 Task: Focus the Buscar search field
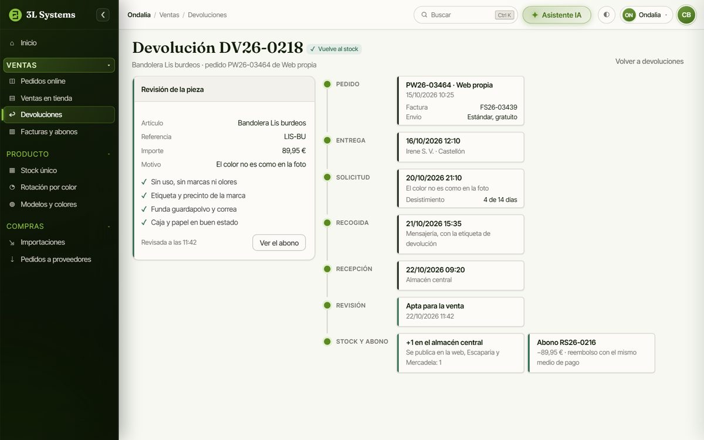pos(466,15)
